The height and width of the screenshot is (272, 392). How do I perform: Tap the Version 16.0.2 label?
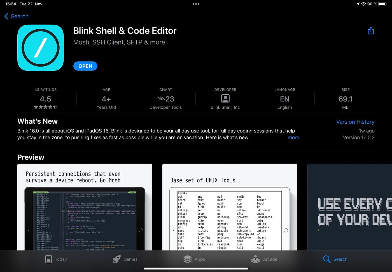pyautogui.click(x=359, y=138)
